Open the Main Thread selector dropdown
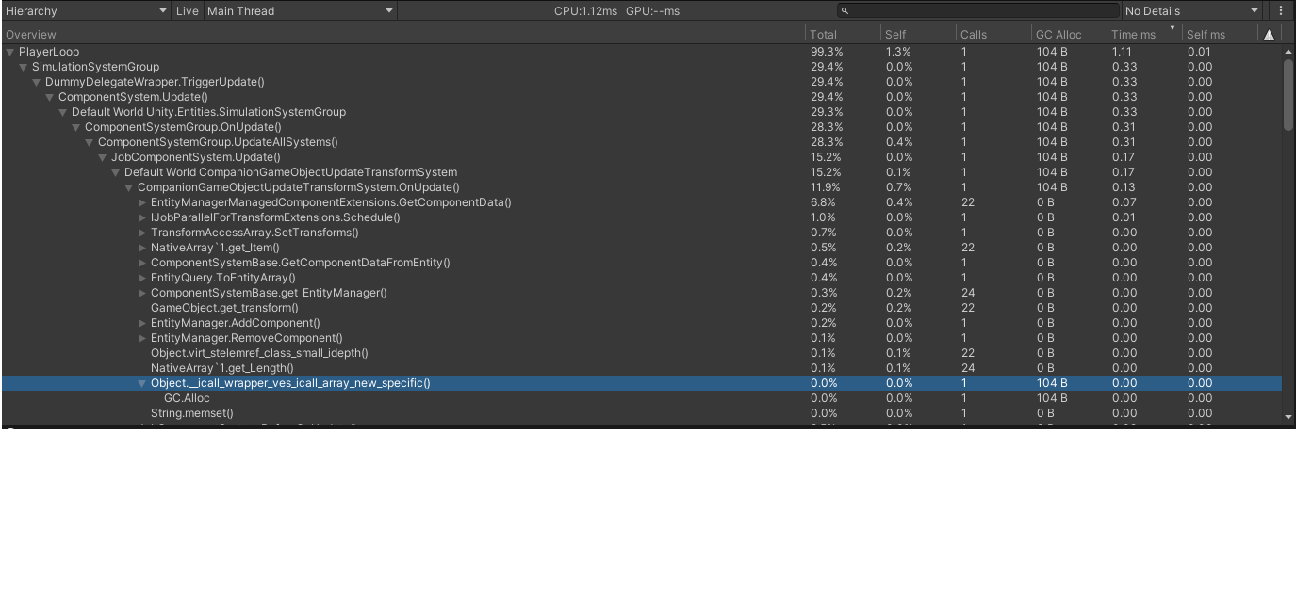The height and width of the screenshot is (610, 1296). click(299, 10)
